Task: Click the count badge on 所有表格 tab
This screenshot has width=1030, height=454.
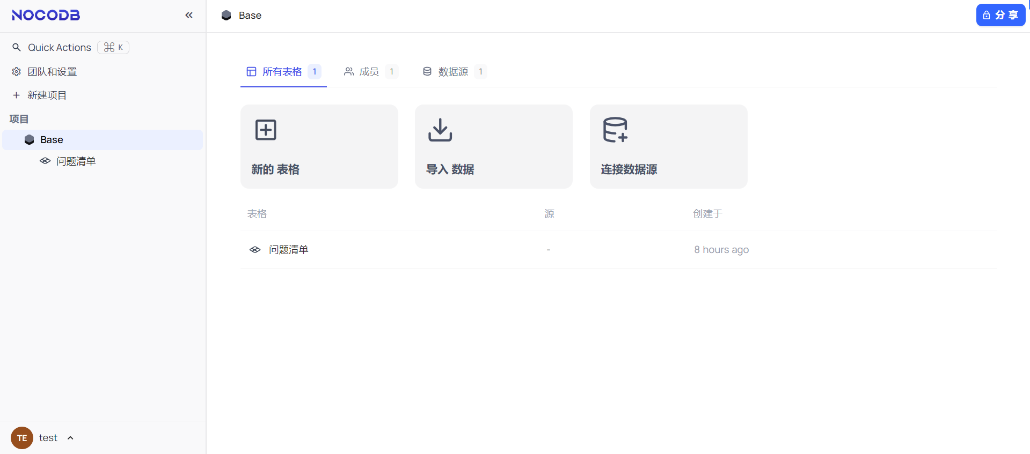Action: tap(315, 71)
